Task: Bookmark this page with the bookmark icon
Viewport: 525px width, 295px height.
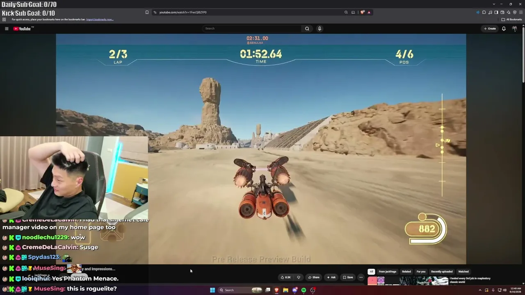Action: point(147,12)
